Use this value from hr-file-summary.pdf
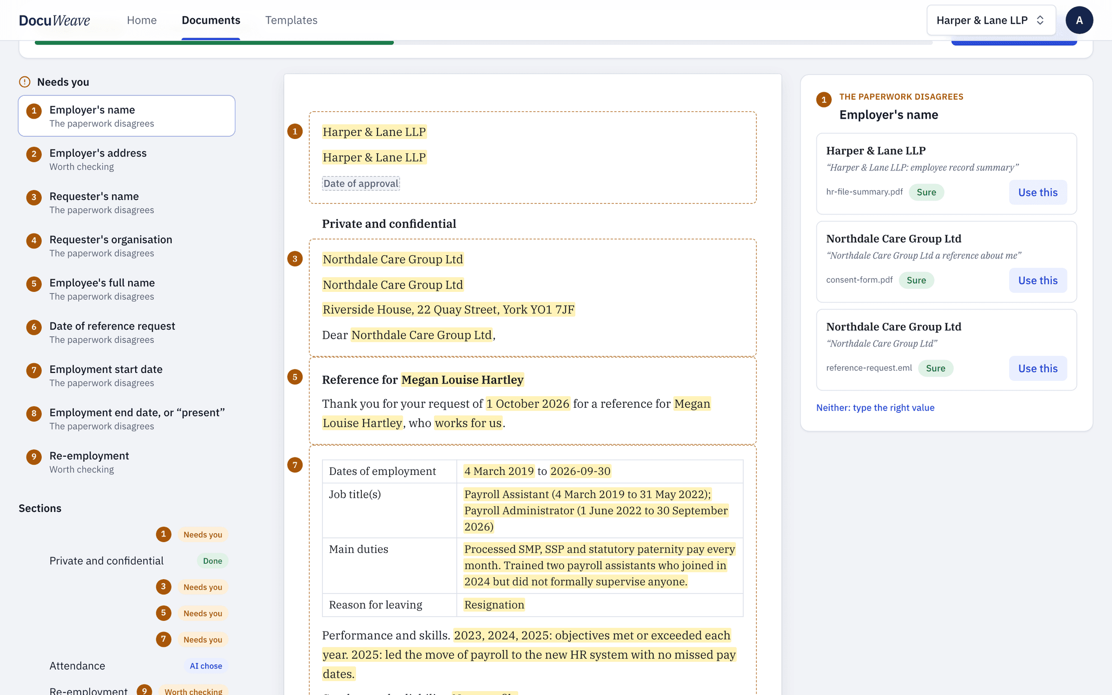This screenshot has width=1112, height=695. click(x=1038, y=192)
